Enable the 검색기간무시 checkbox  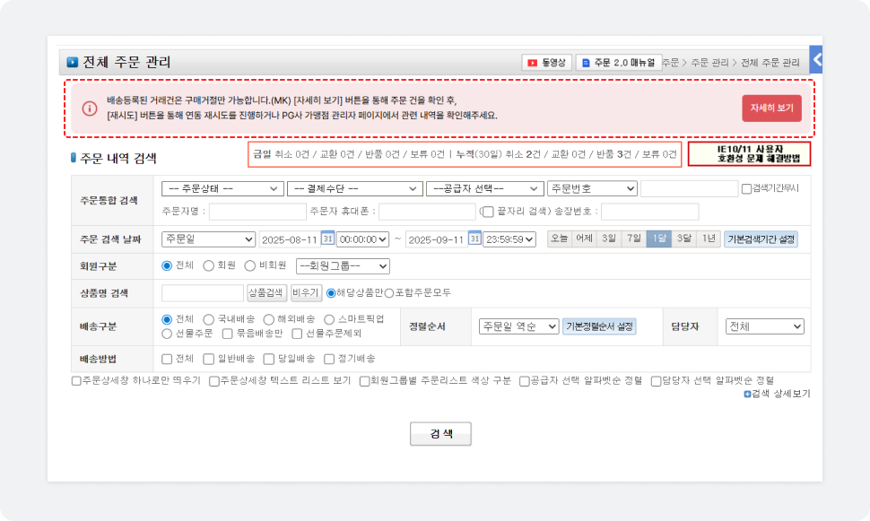point(746,189)
